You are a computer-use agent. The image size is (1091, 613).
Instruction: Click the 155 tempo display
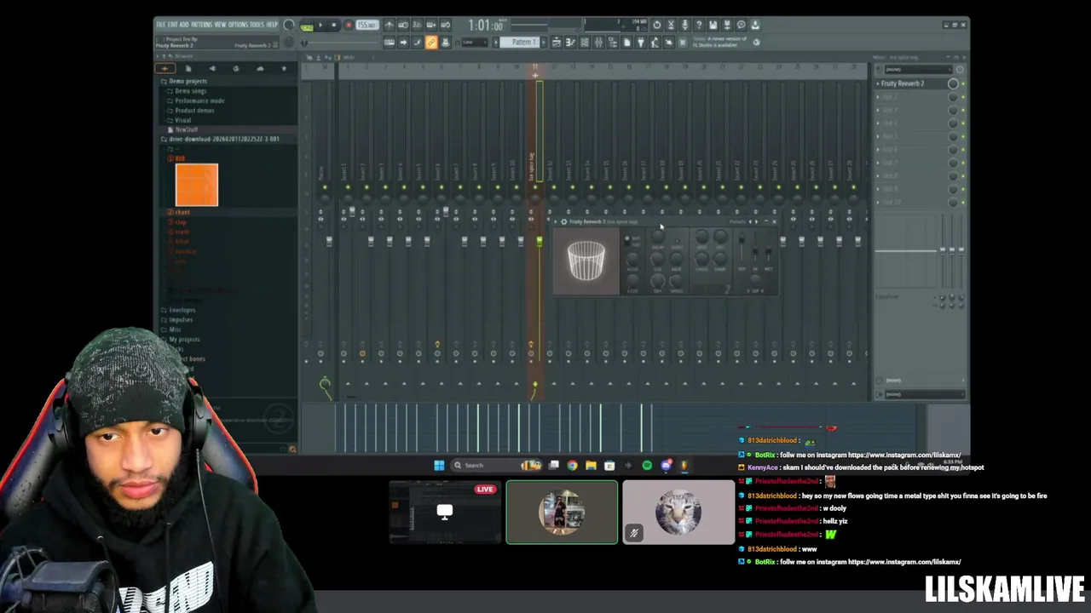point(367,25)
